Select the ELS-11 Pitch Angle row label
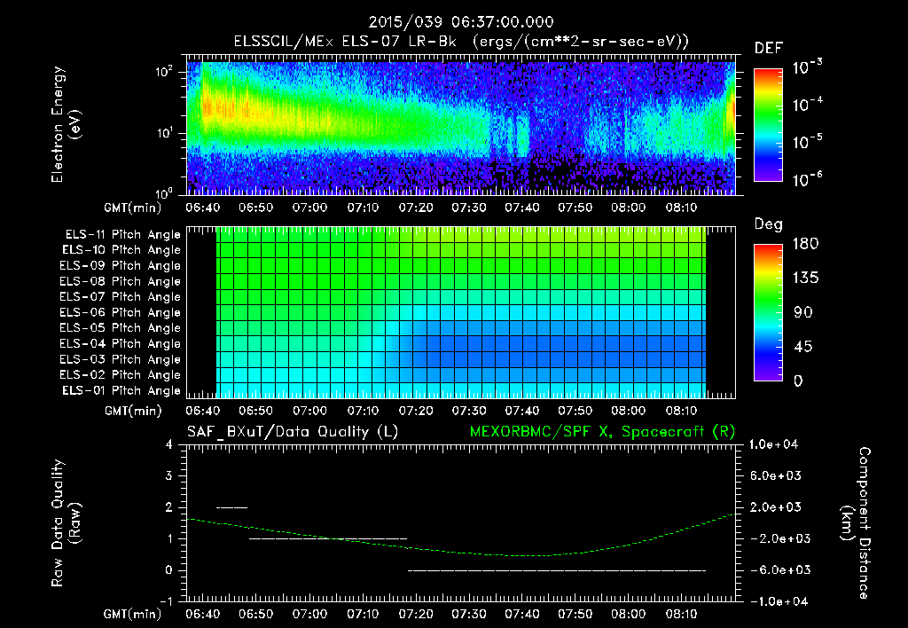 122,235
